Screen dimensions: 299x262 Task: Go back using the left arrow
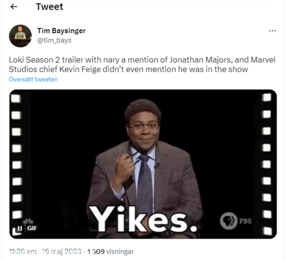click(x=14, y=7)
